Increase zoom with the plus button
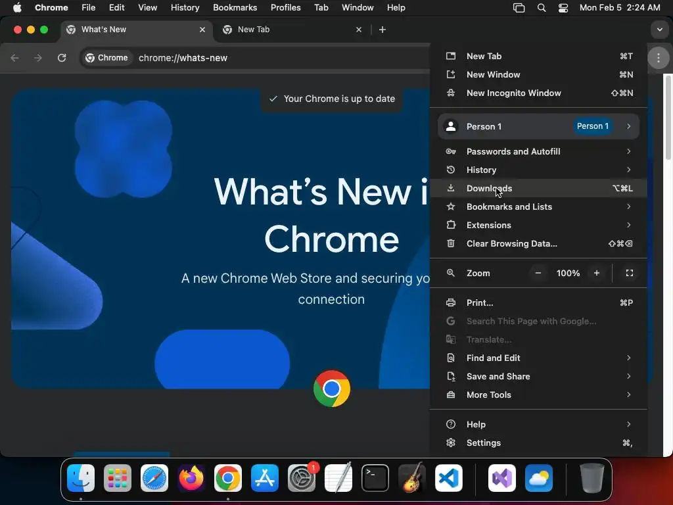This screenshot has width=673, height=505. tap(597, 273)
